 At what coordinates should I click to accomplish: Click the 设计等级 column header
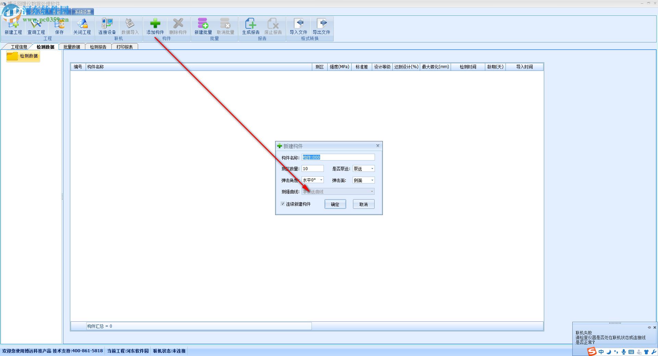coord(382,67)
